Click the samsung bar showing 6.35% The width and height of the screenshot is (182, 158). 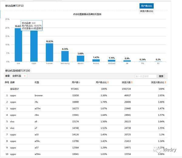65,56
